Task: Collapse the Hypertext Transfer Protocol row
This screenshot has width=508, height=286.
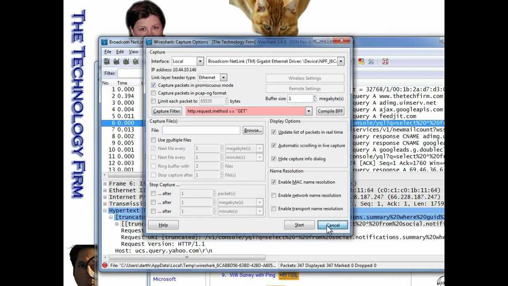Action: pyautogui.click(x=105, y=211)
